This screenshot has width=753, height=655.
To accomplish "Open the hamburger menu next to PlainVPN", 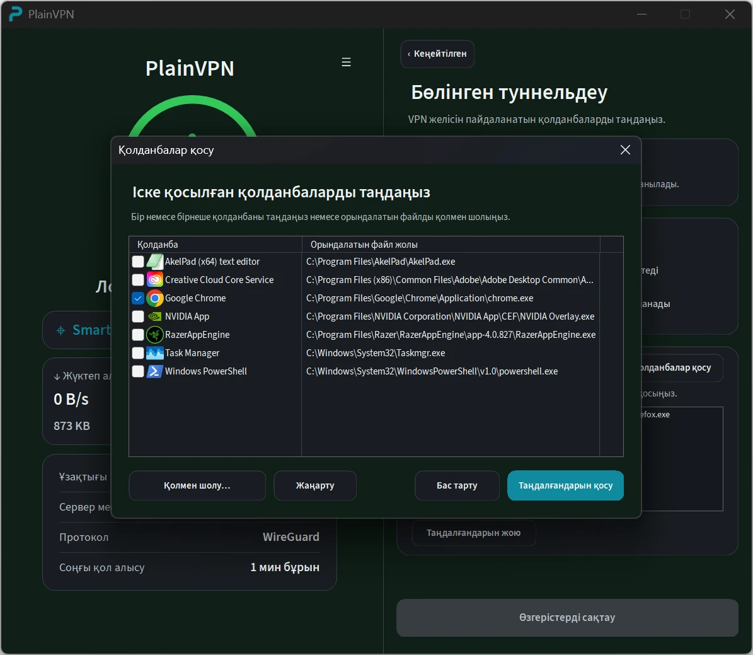I will 346,62.
